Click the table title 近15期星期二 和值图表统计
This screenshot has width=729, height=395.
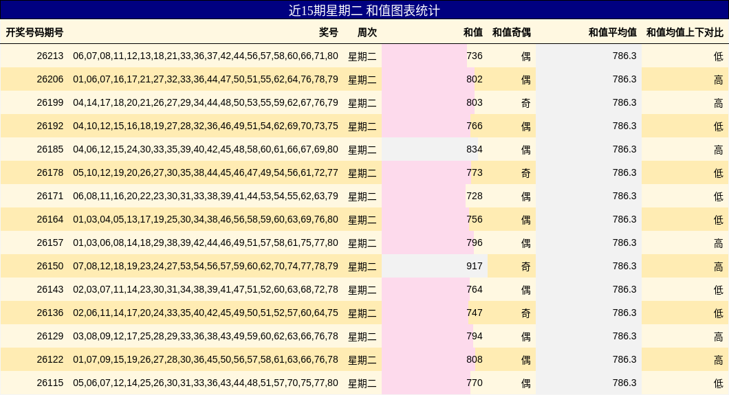click(x=364, y=10)
